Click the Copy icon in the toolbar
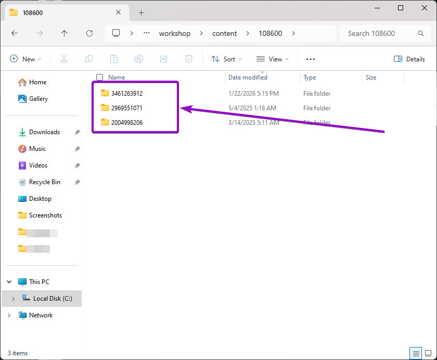 pyautogui.click(x=88, y=59)
